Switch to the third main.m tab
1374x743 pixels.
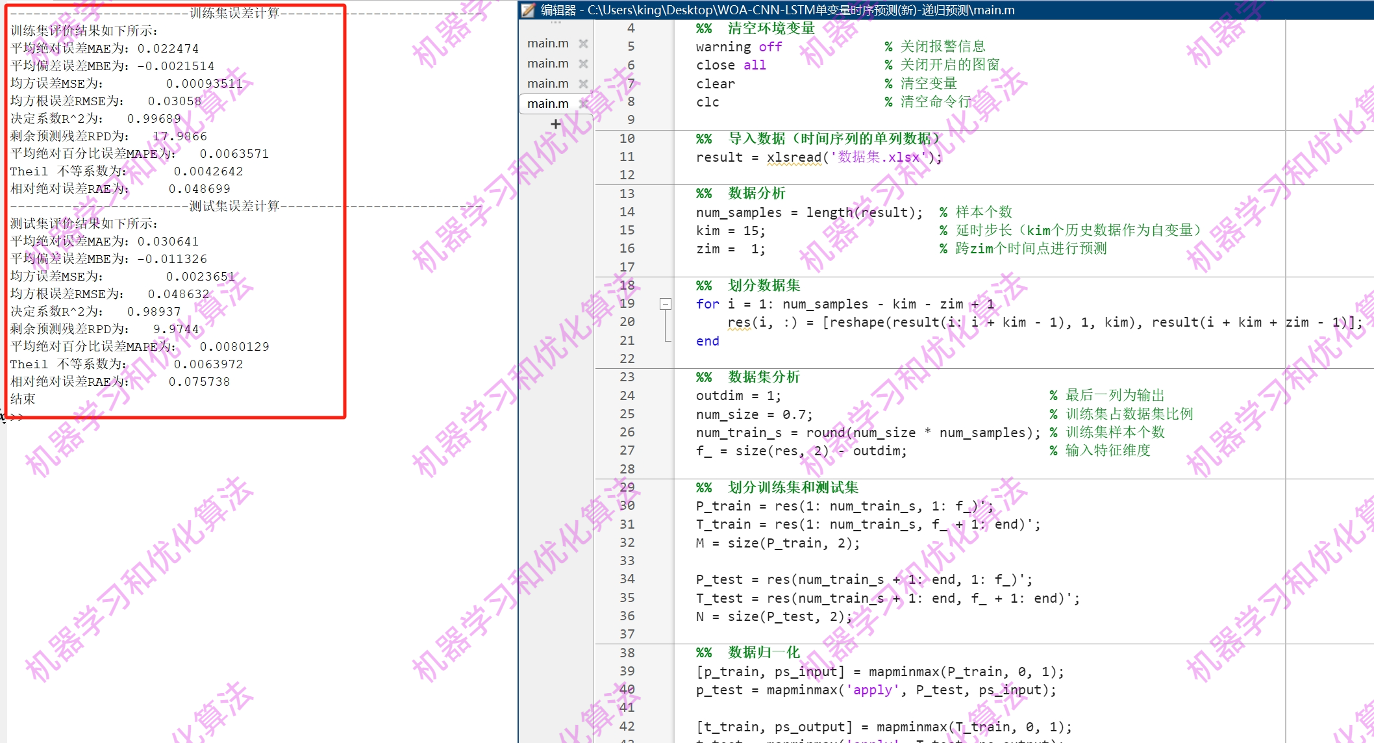pyautogui.click(x=547, y=84)
